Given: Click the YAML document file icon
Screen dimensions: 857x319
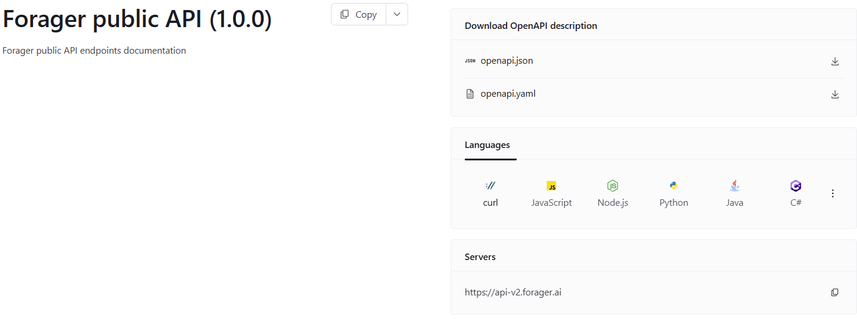Looking at the screenshot, I should click(470, 94).
